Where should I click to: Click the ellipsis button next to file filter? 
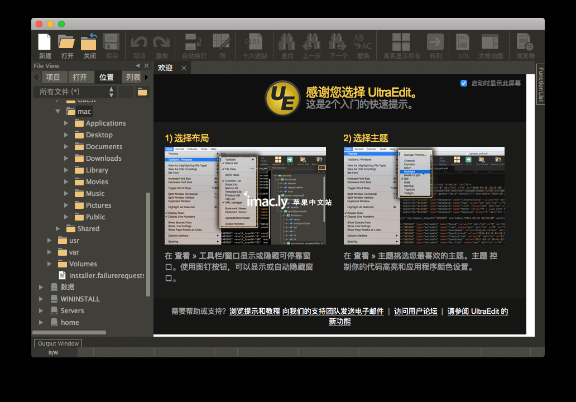tap(126, 92)
